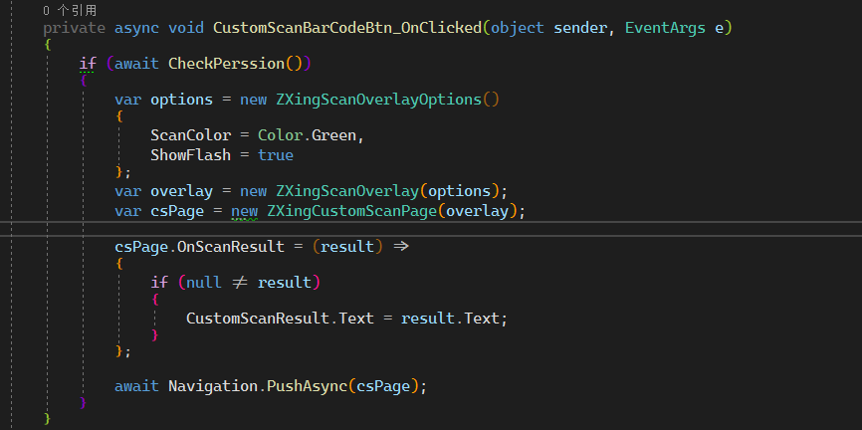Click the underlined if keyword
The width and height of the screenshot is (862, 430).
coord(88,64)
